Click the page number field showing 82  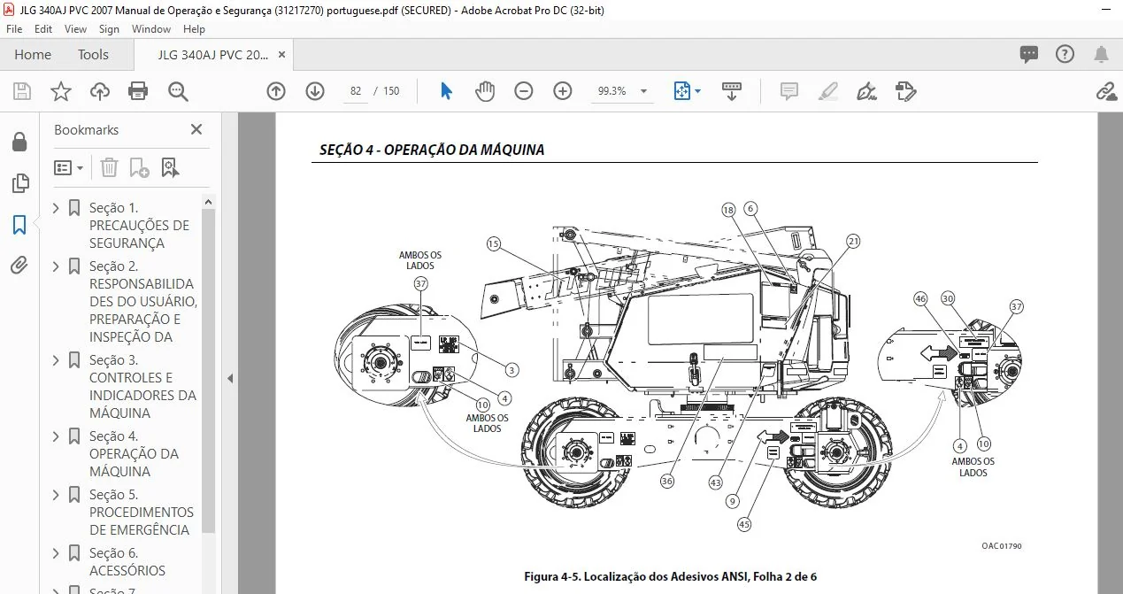point(356,91)
